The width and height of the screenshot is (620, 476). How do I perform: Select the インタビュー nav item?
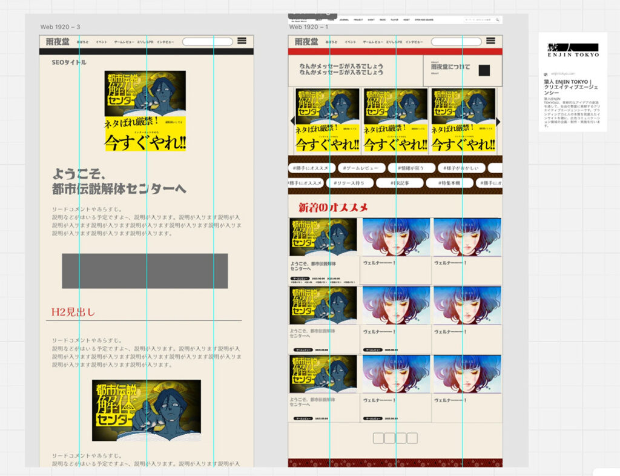click(x=414, y=42)
